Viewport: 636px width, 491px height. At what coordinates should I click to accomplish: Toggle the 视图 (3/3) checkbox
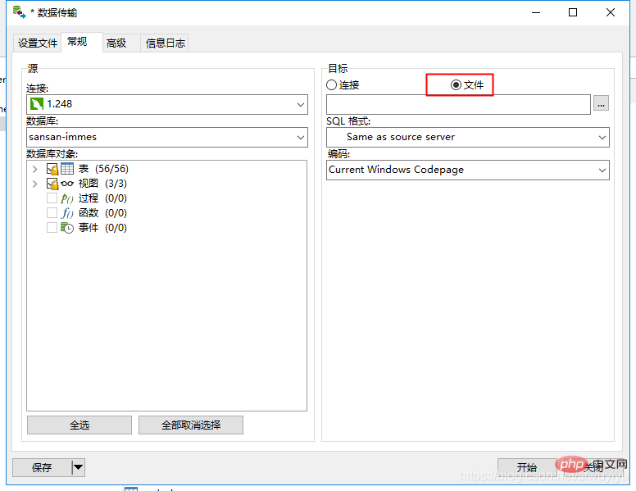click(x=52, y=184)
